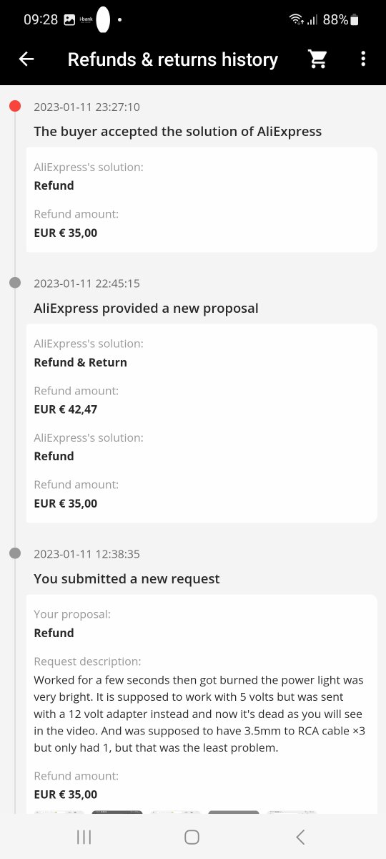Select the red timeline dot for latest event

point(15,107)
